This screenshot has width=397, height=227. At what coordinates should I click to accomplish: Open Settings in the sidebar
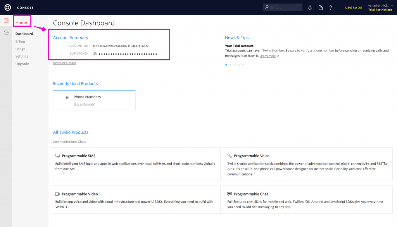click(x=22, y=56)
